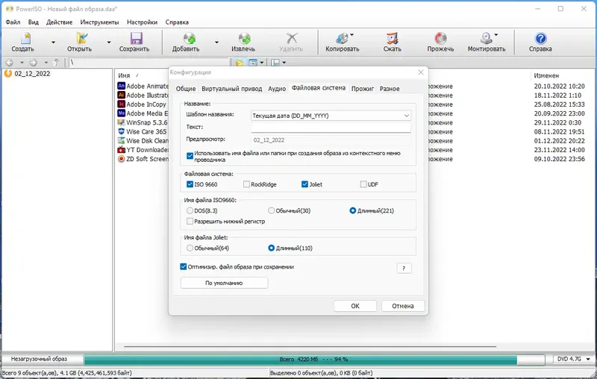Click the Добавить files icon

point(189,39)
